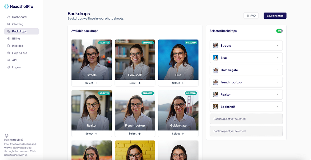Click the 'Selected backdrops' heading

tap(223, 31)
